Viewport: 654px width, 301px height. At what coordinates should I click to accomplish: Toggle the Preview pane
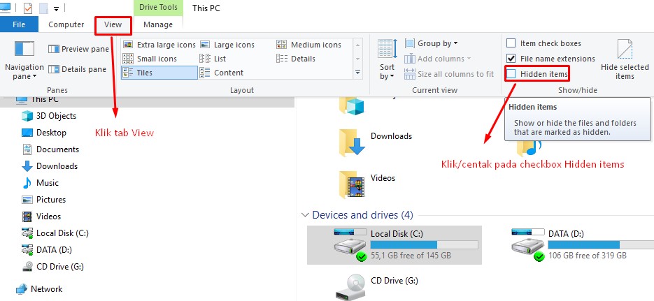point(78,49)
